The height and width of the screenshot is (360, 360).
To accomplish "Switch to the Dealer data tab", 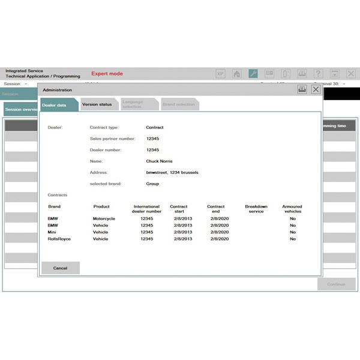I will (x=58, y=105).
